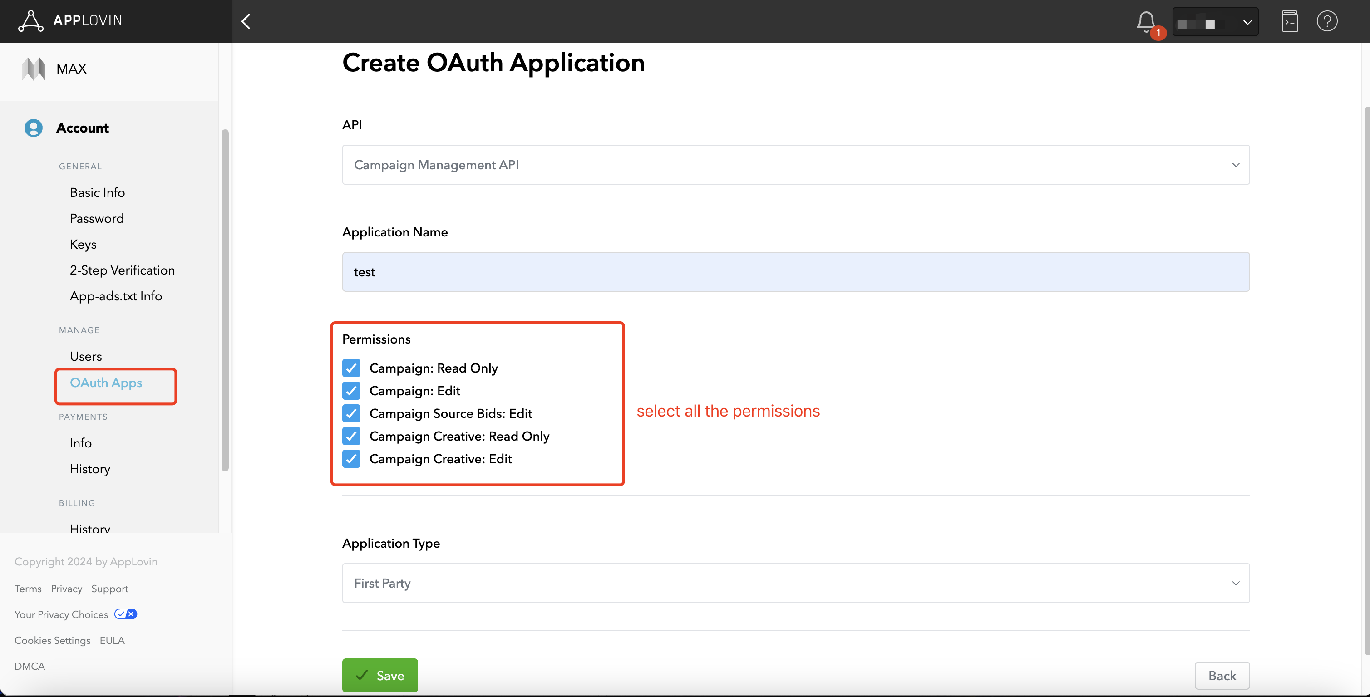Image resolution: width=1370 pixels, height=697 pixels.
Task: Disable the Campaign Source Bids: Edit permission
Action: 351,414
